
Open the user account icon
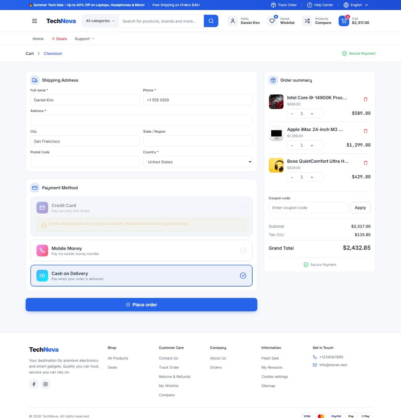[x=233, y=21]
